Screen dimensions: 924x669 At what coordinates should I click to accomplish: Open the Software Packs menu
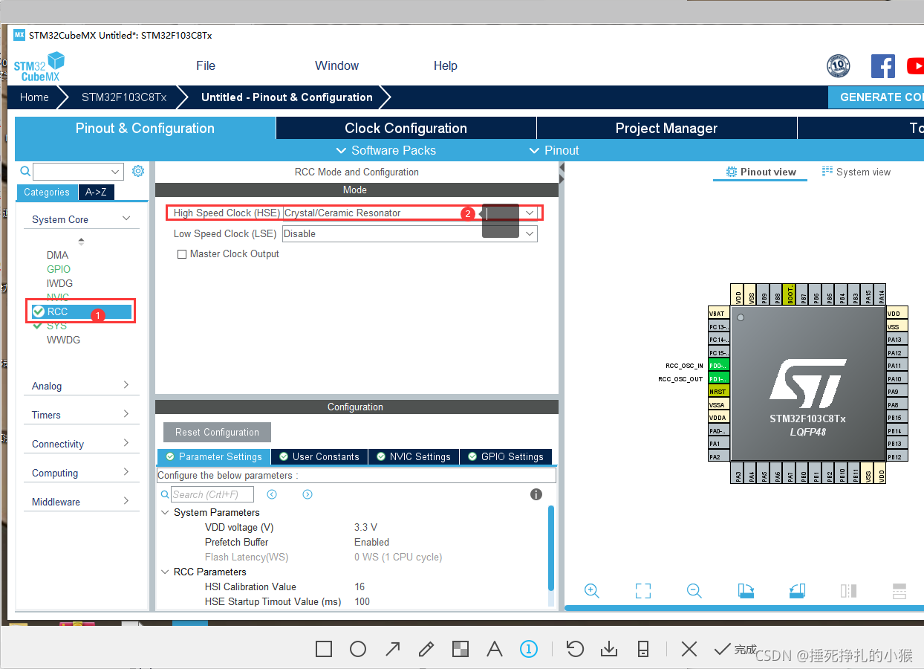click(x=386, y=150)
